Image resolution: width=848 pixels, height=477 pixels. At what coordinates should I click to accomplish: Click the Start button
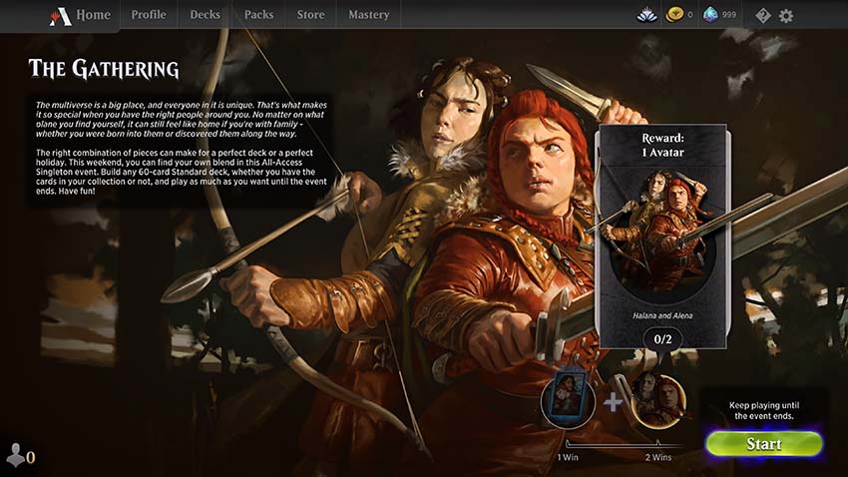(x=763, y=443)
